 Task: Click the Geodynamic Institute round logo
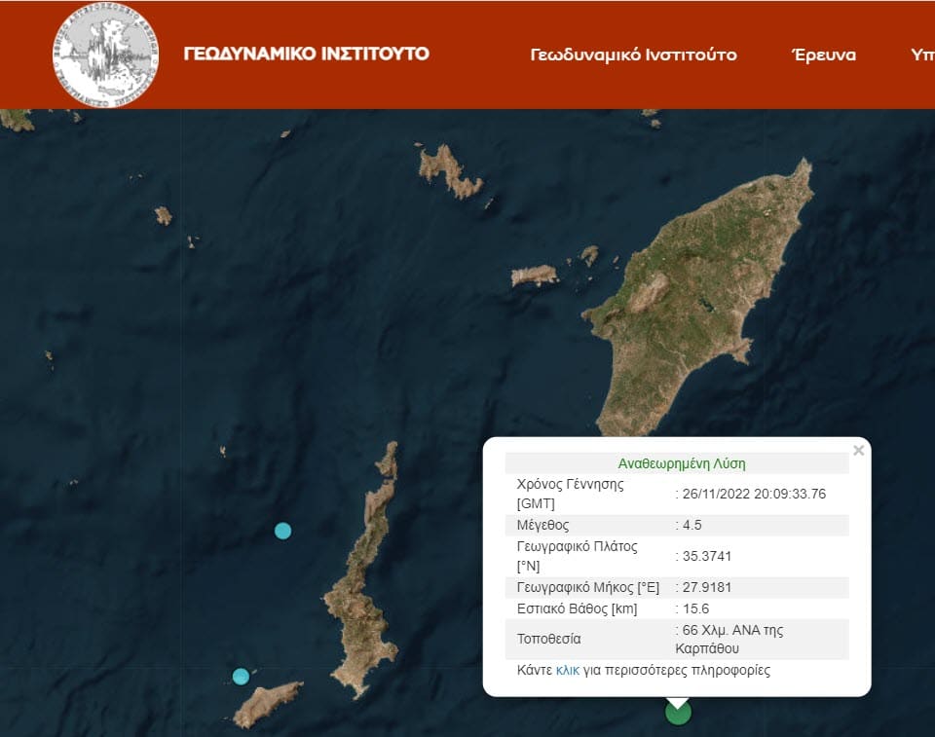click(105, 55)
